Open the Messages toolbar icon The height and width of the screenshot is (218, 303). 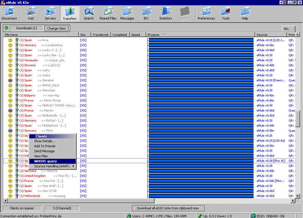tap(127, 13)
